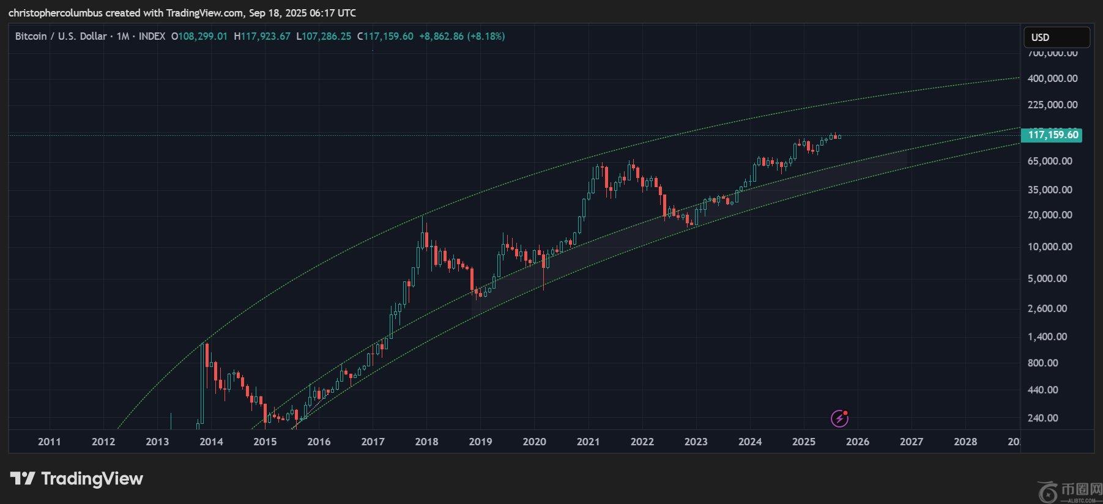The image size is (1103, 504).
Task: Select the 2021 label on time axis
Action: [588, 442]
